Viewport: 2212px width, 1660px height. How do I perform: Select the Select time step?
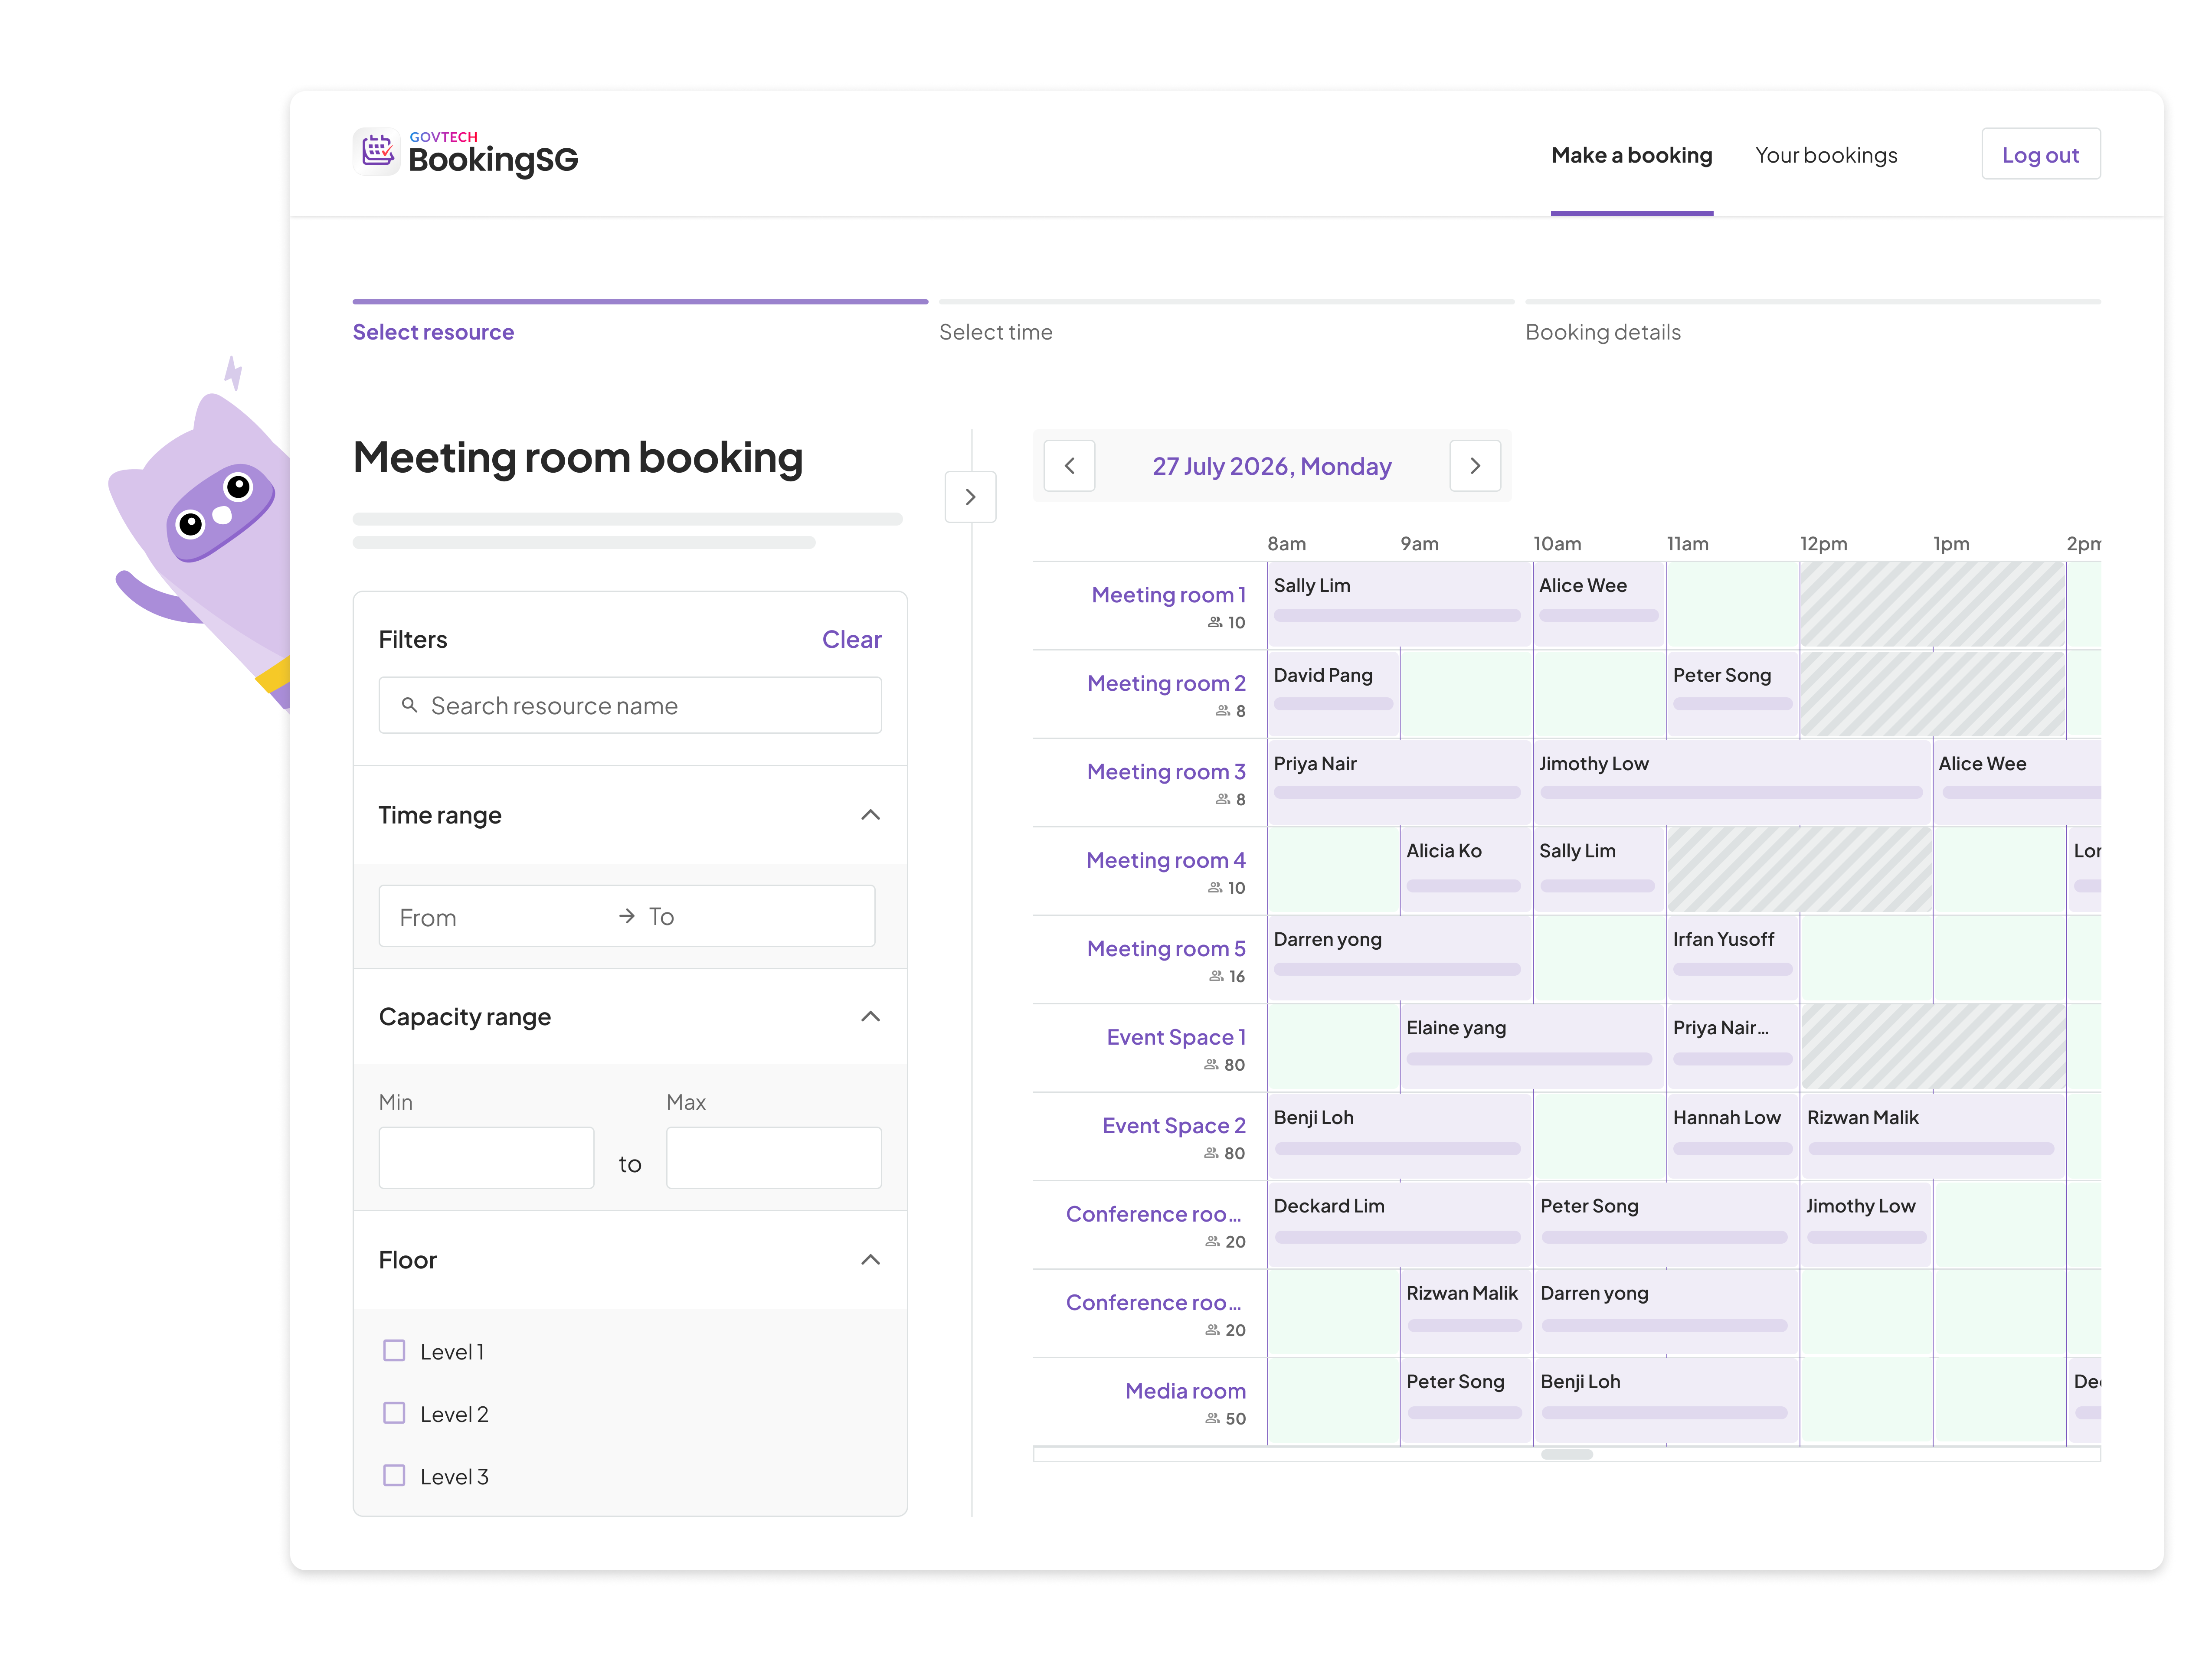tap(995, 332)
